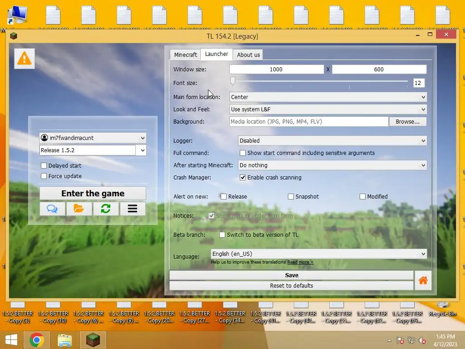Click the Font size slider handle
This screenshot has height=349, width=465.
coord(233,81)
